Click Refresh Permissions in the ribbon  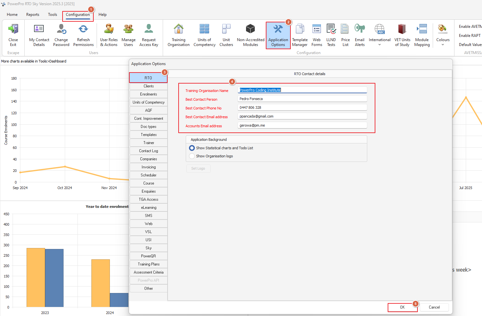83,35
